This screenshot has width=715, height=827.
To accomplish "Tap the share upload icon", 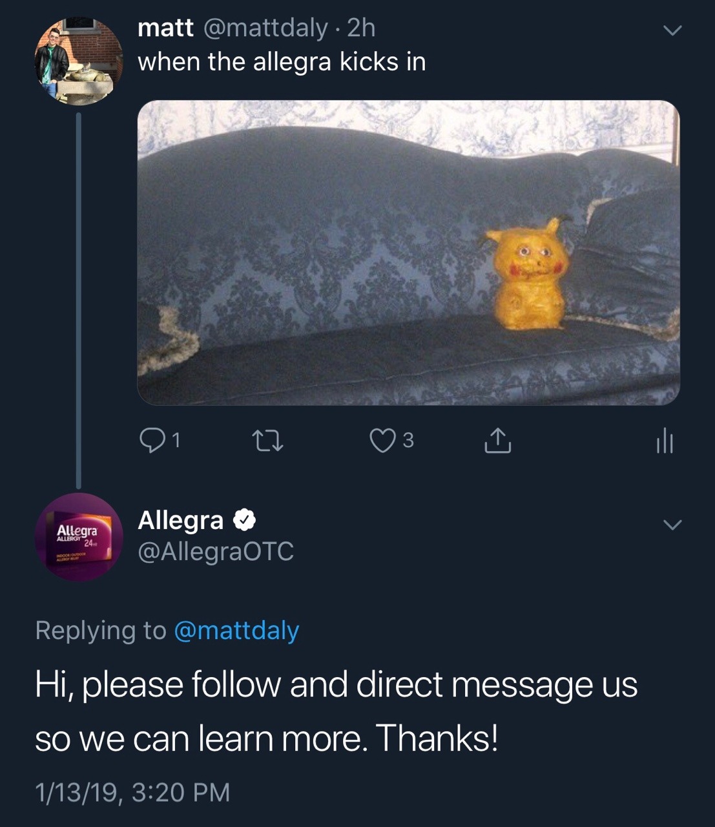I will (497, 441).
